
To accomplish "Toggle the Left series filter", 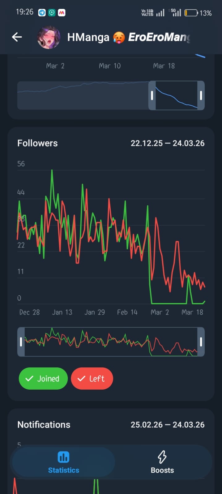I will (92, 378).
